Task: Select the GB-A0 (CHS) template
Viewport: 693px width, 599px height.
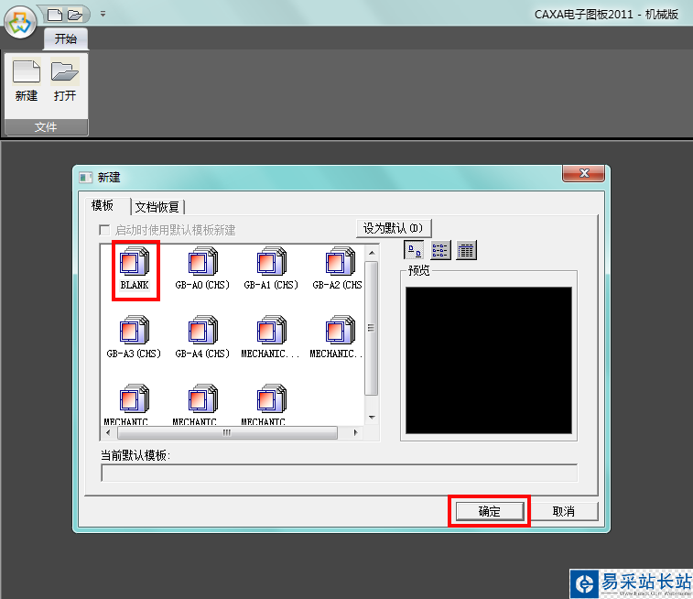Action: click(202, 268)
